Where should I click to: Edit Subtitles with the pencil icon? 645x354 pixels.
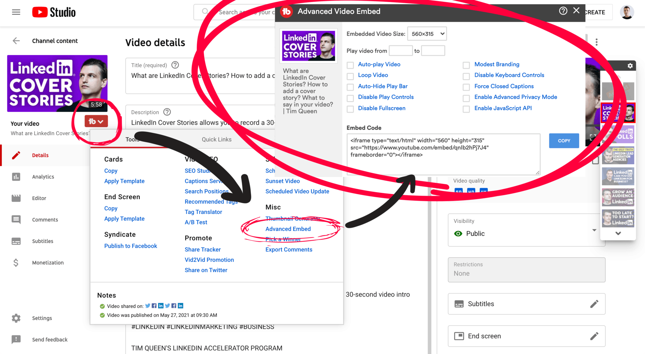(x=594, y=304)
